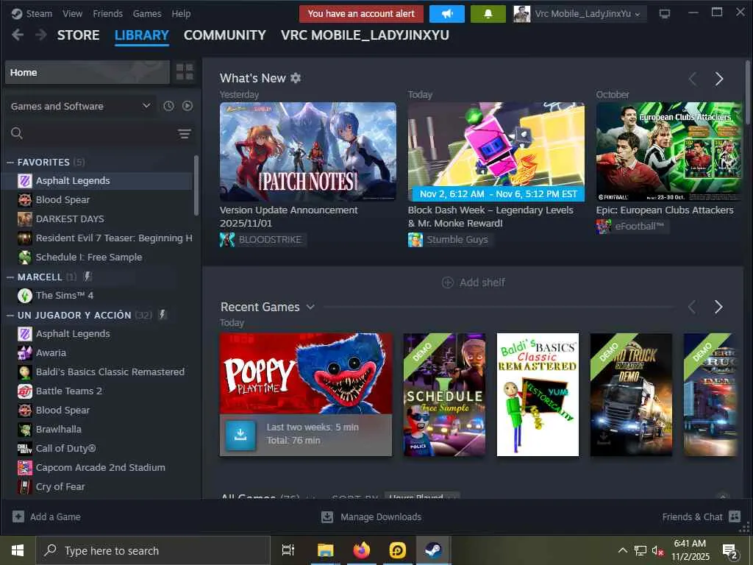Open the green notifications bell
The width and height of the screenshot is (753, 565).
[x=488, y=14]
